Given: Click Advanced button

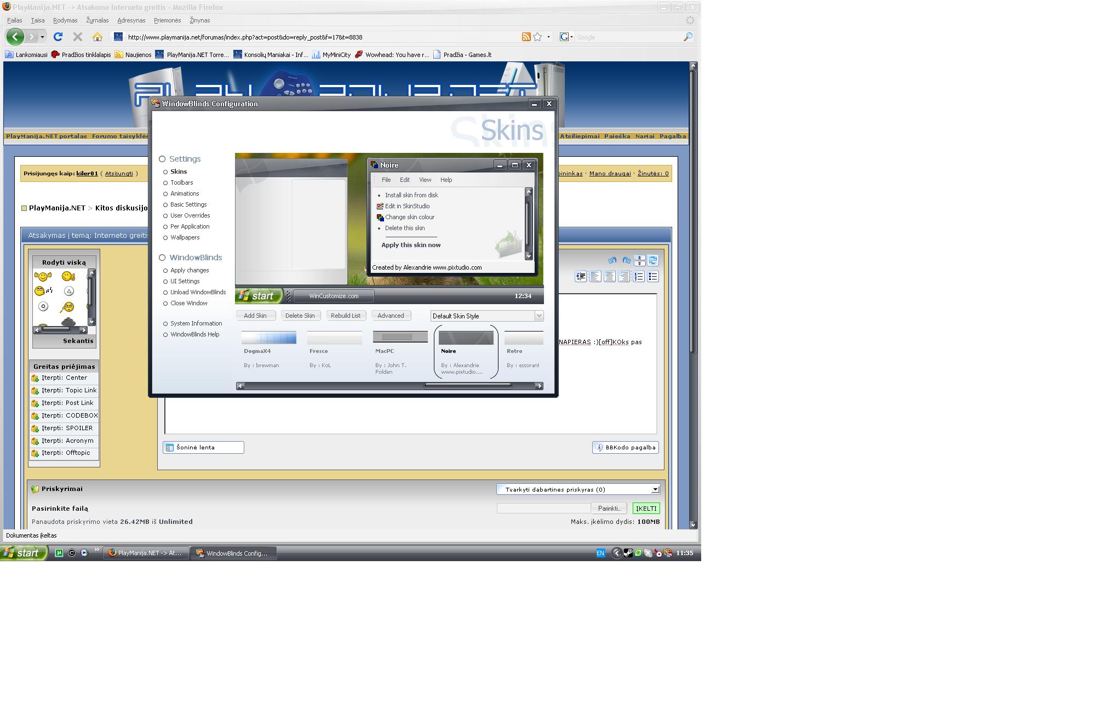Looking at the screenshot, I should tap(391, 316).
